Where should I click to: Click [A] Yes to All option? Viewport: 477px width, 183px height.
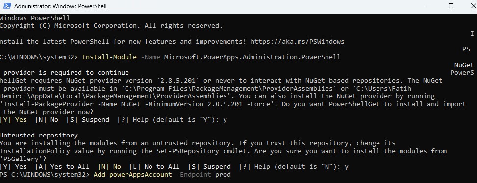(x=62, y=167)
